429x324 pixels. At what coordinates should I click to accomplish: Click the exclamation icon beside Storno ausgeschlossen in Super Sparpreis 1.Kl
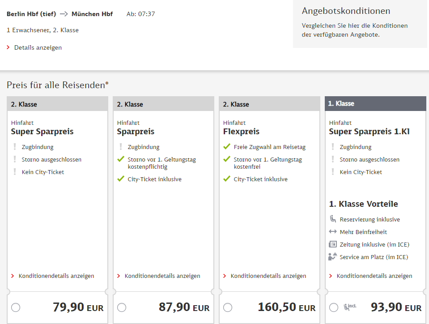pyautogui.click(x=333, y=159)
